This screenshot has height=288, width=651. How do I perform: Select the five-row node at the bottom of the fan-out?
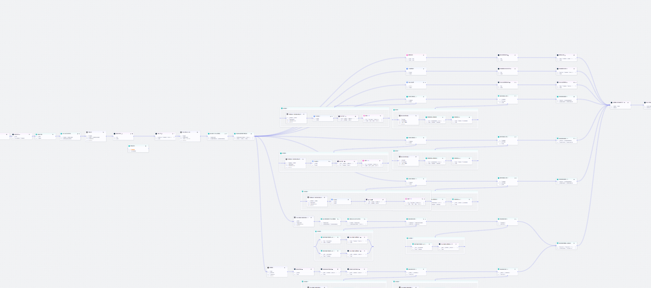pyautogui.click(x=277, y=272)
